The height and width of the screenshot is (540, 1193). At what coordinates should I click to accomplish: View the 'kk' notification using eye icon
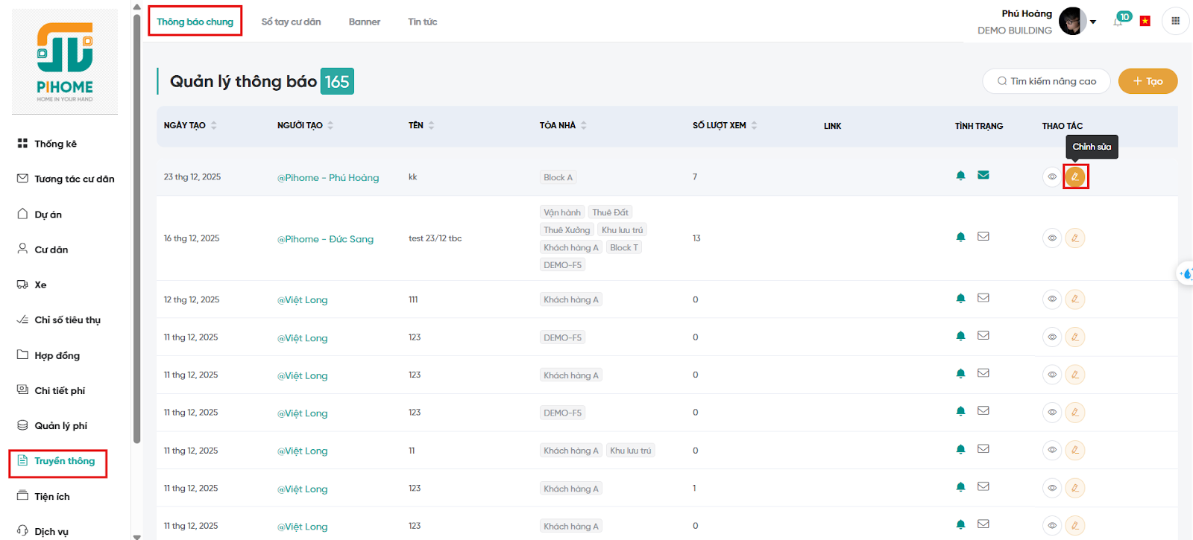1052,177
